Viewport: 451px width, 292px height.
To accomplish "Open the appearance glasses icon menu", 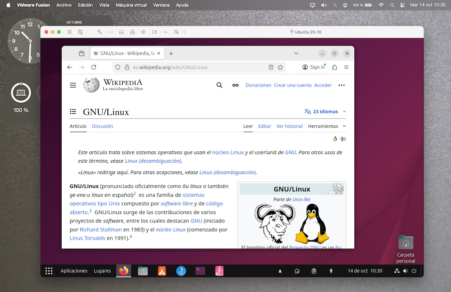I will click(235, 85).
